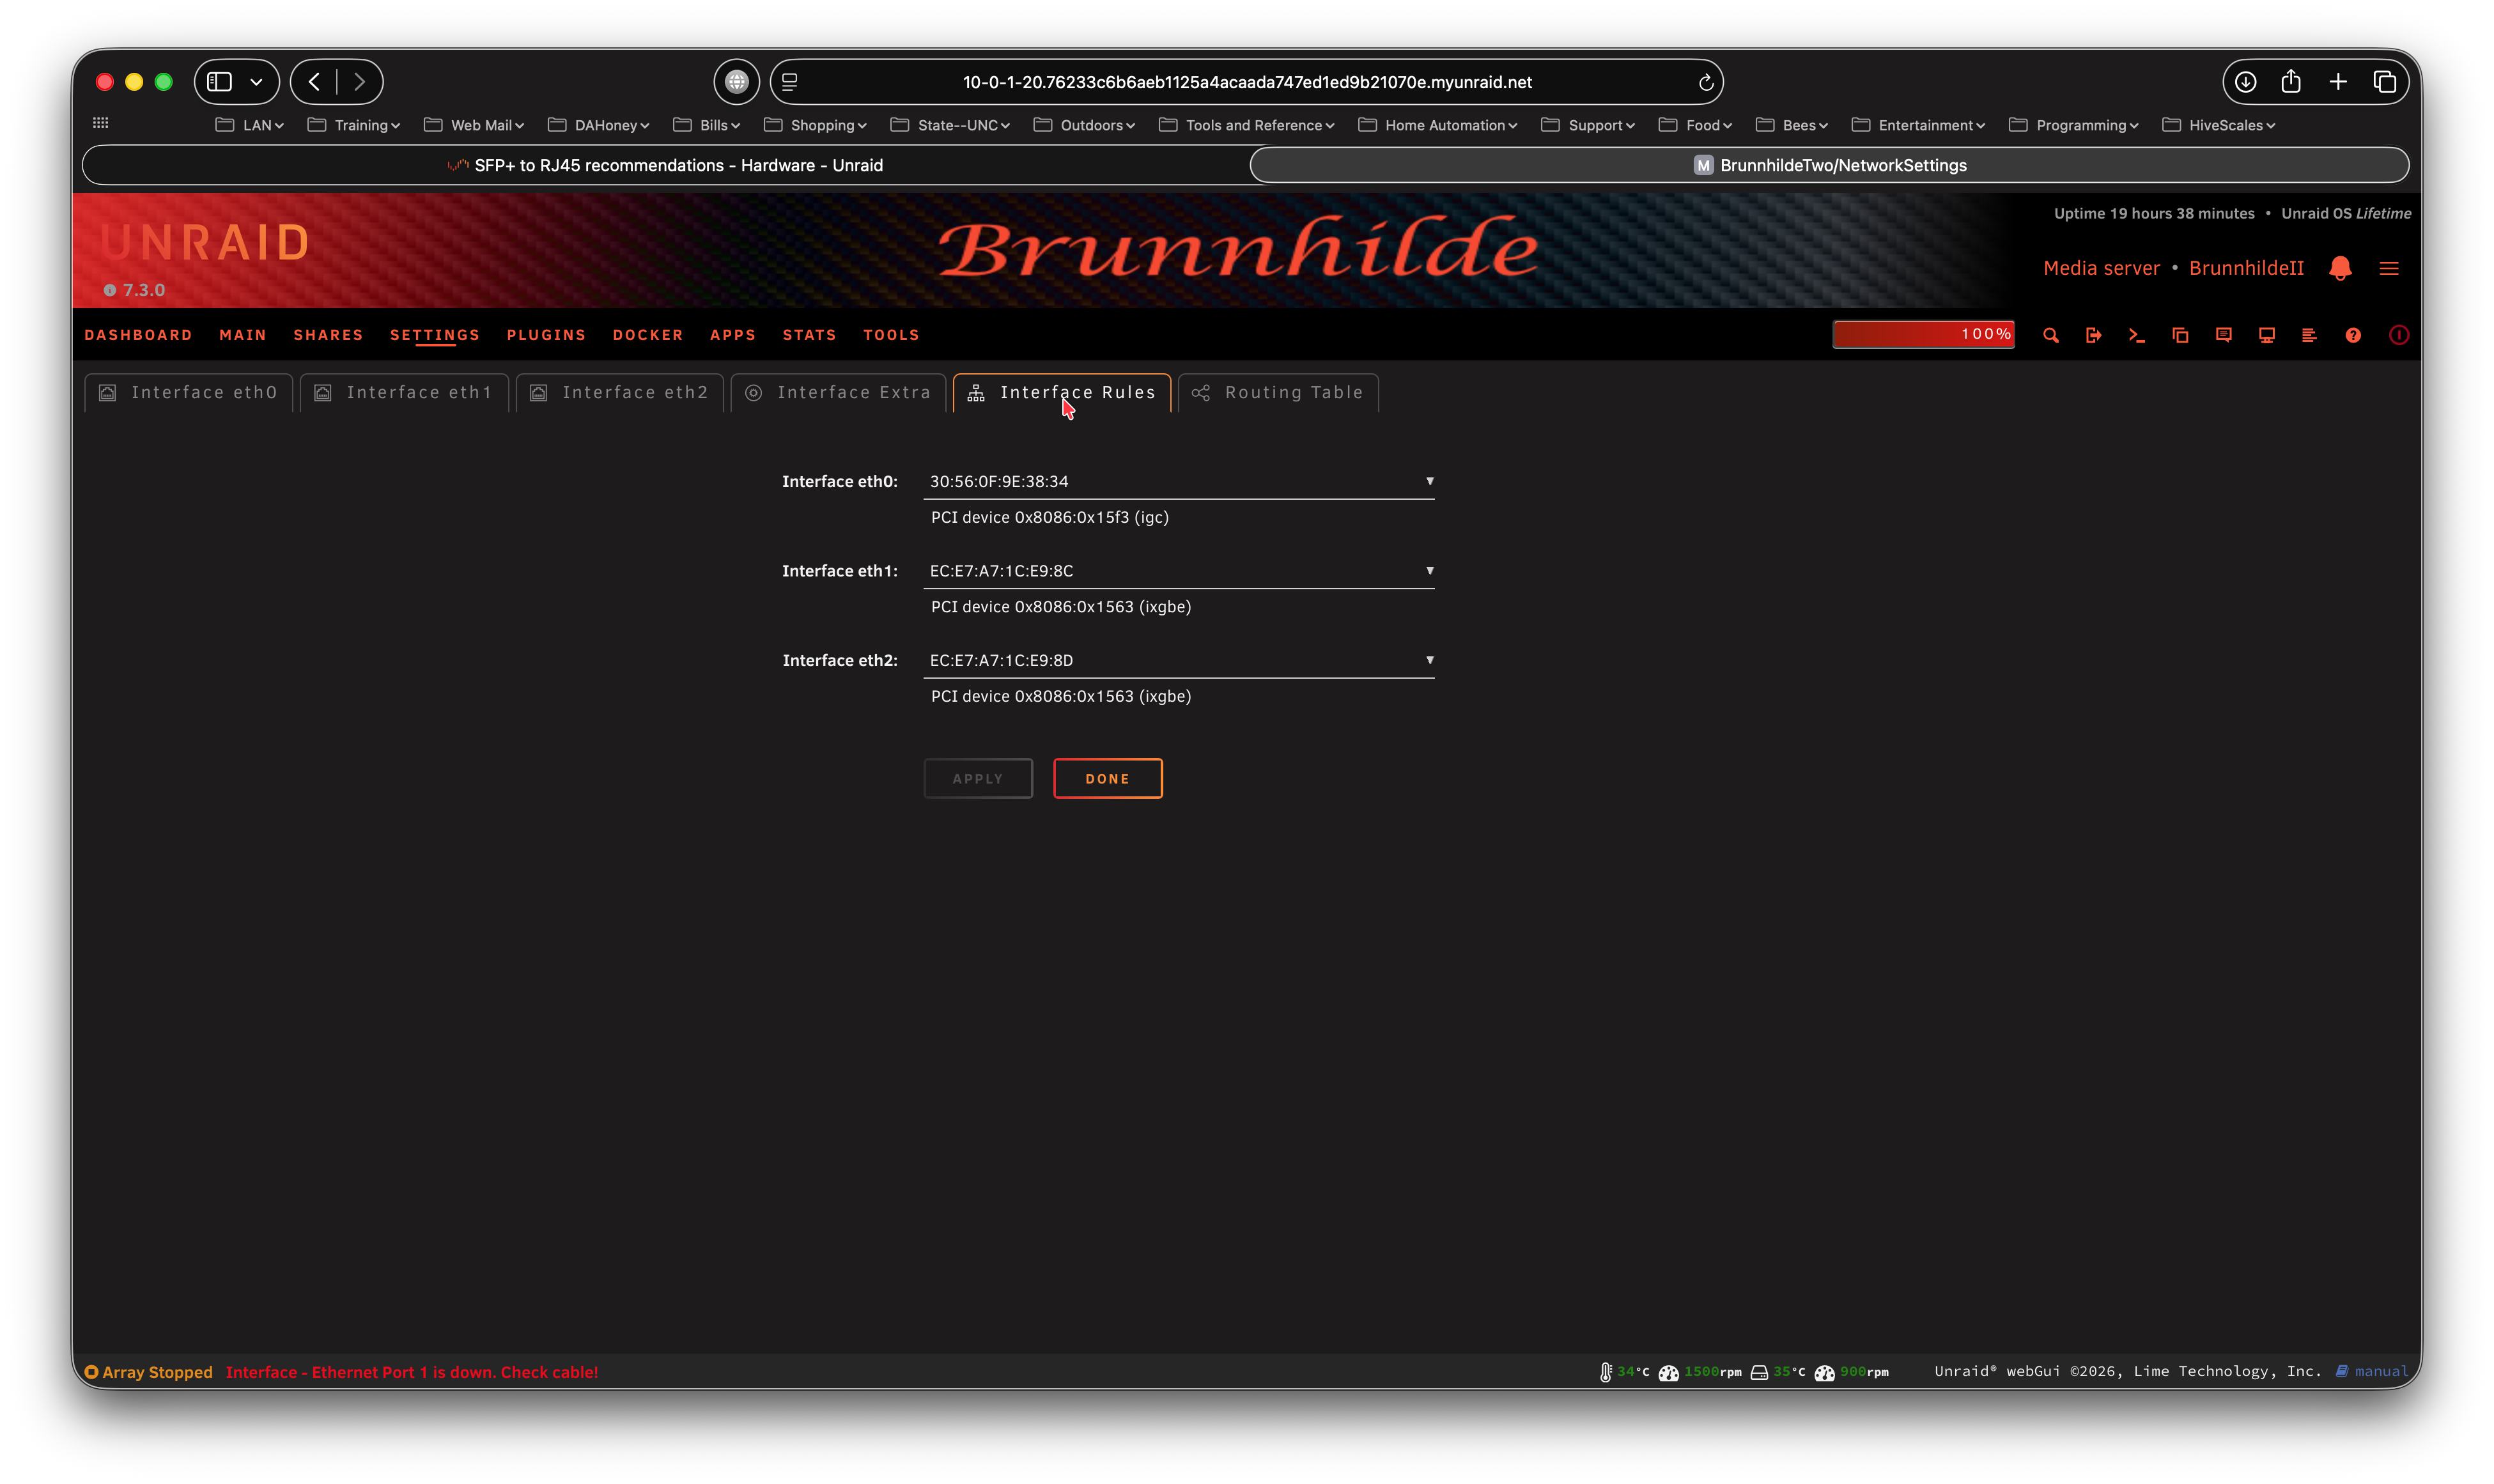This screenshot has height=1484, width=2494.
Task: Open Safari downloads icon
Action: pos(2245,82)
